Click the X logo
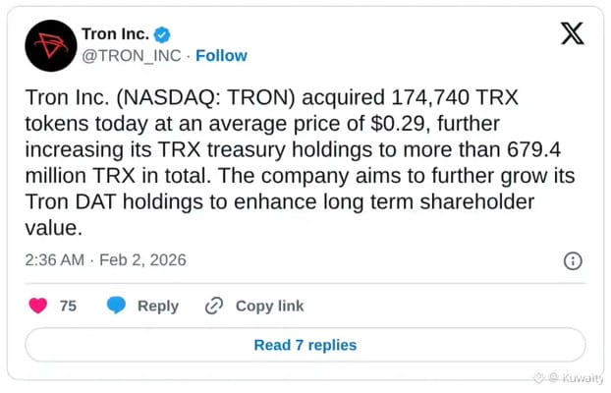The height and width of the screenshot is (393, 611). (x=571, y=34)
